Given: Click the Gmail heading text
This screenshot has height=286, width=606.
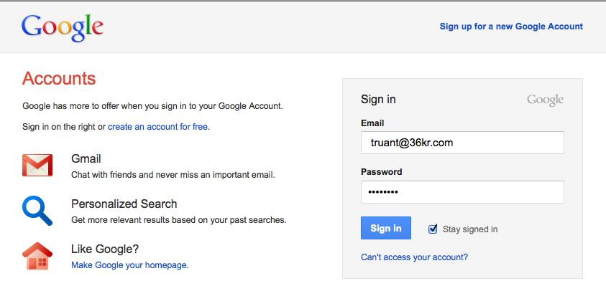Looking at the screenshot, I should pos(86,159).
